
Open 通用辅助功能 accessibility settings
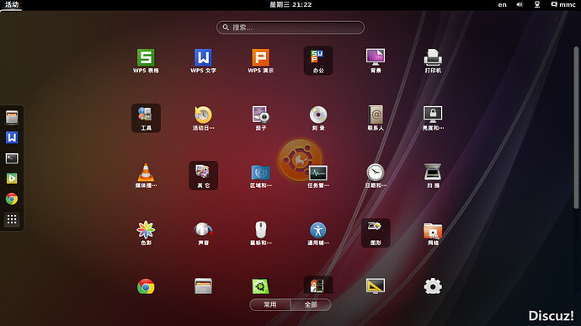pyautogui.click(x=318, y=233)
